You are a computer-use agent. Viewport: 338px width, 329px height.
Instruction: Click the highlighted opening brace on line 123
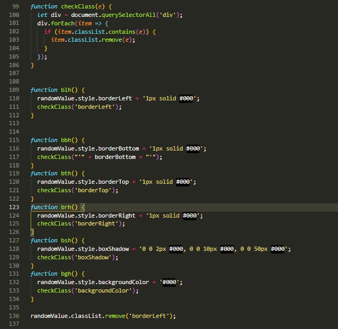83,207
